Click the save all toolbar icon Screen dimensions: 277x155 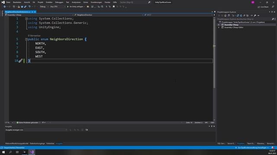(x=25, y=7)
